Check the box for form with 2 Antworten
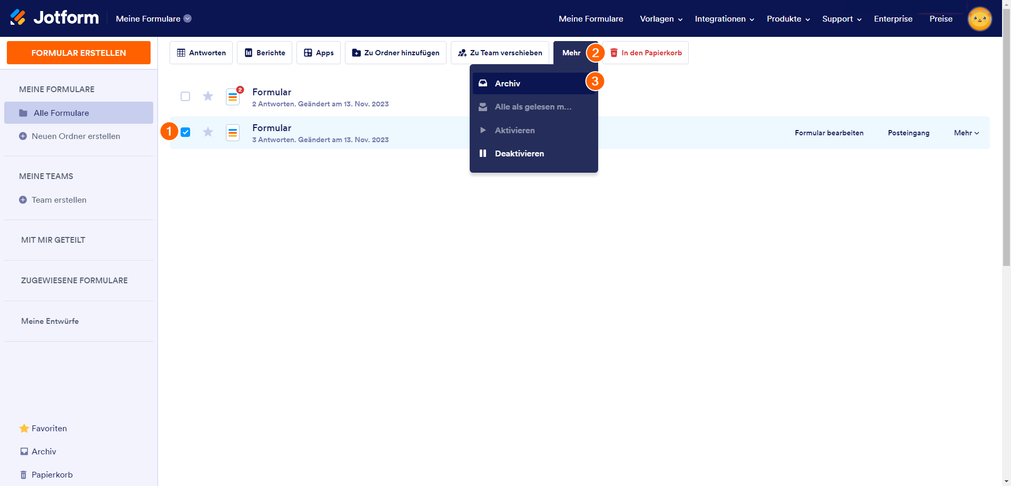Image resolution: width=1011 pixels, height=486 pixels. [x=185, y=96]
